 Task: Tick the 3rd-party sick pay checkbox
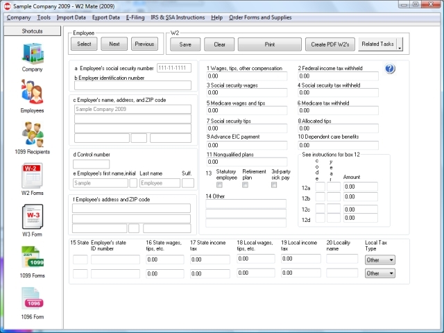[275, 185]
